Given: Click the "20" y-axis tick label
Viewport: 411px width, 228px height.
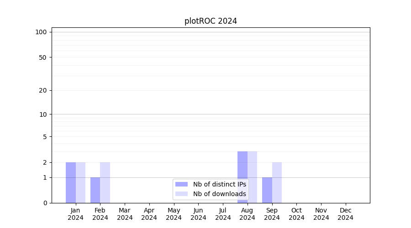Looking at the screenshot, I should (x=43, y=90).
